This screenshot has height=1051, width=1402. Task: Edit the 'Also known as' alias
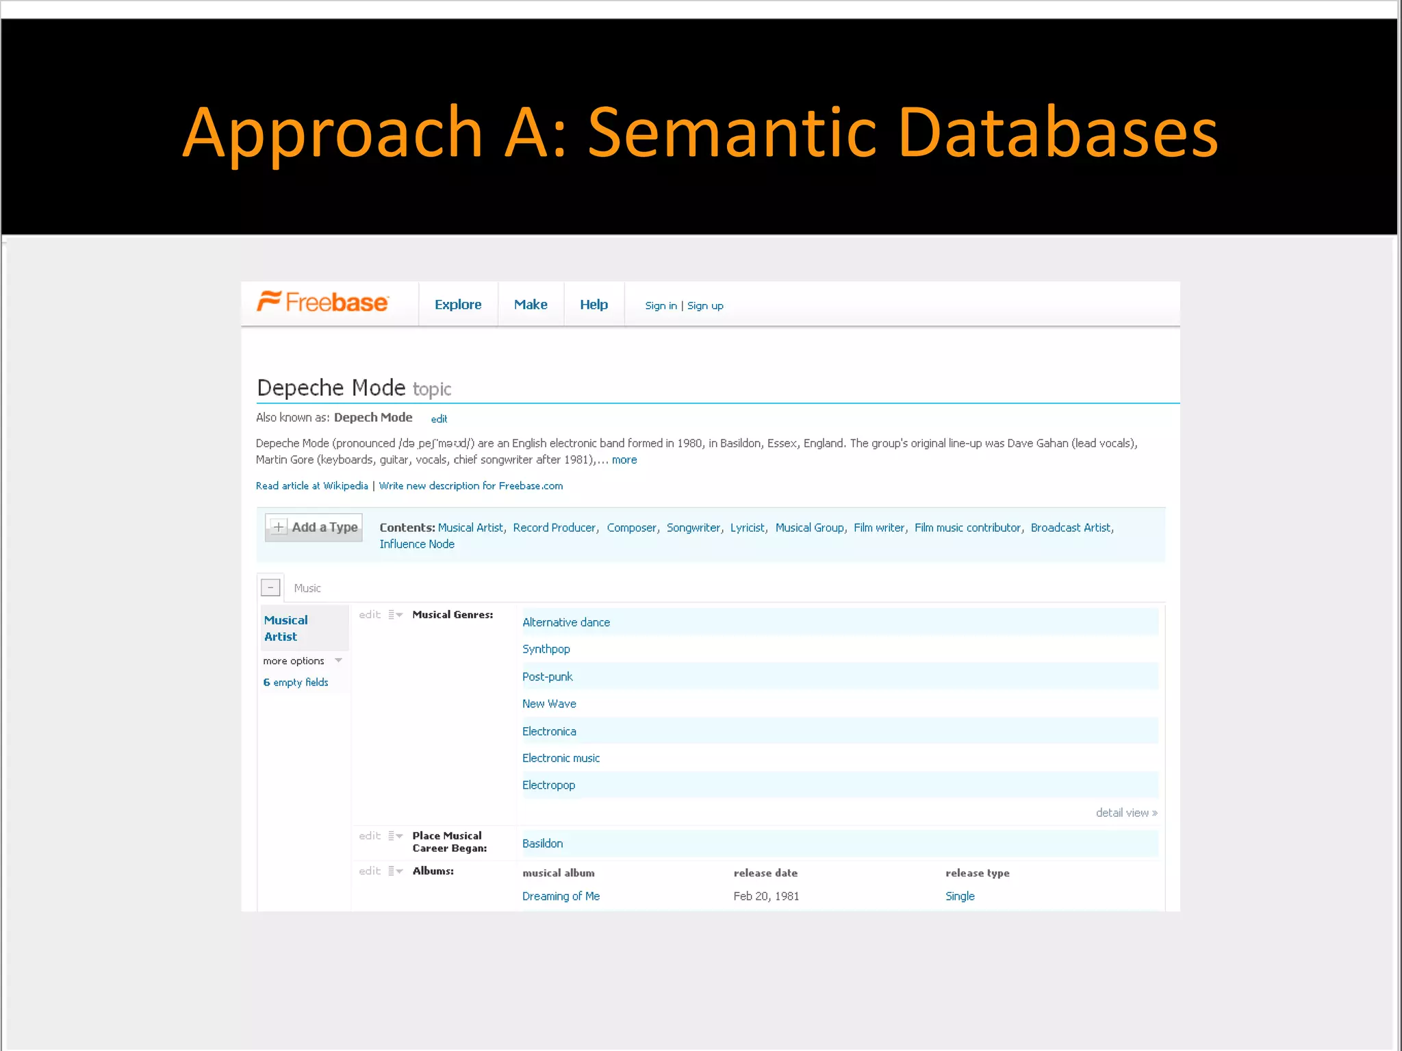tap(439, 419)
